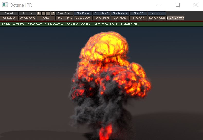Select Rend. Region tool
The image size is (203, 140).
pyautogui.click(x=157, y=18)
